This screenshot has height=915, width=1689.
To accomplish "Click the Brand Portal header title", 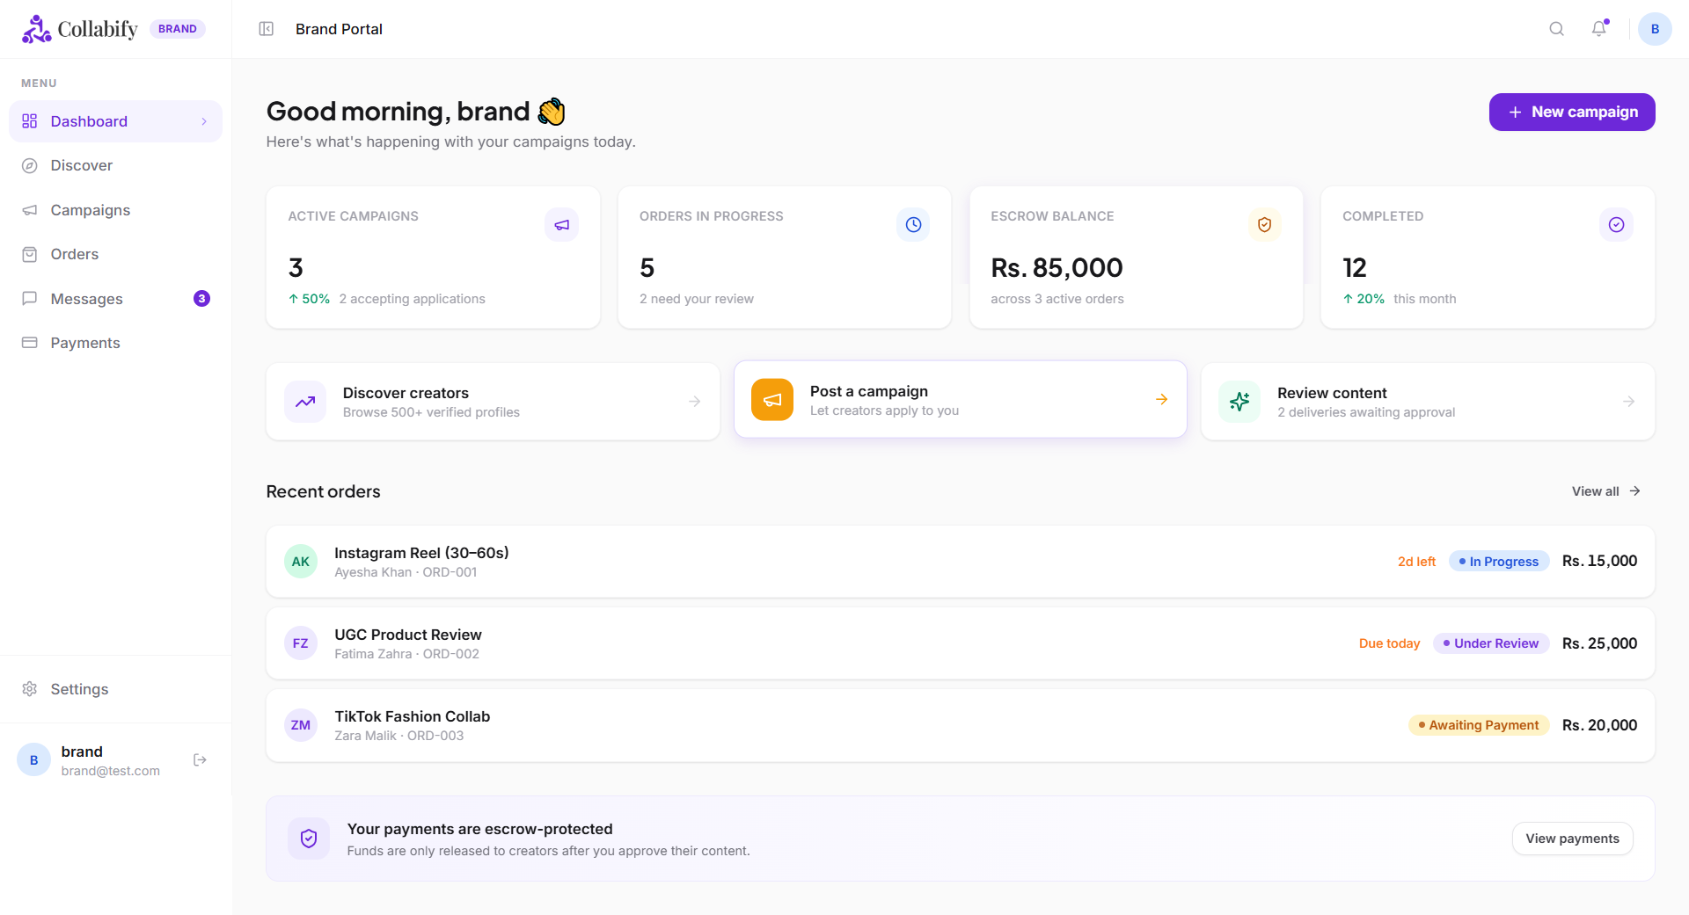I will 339,29.
